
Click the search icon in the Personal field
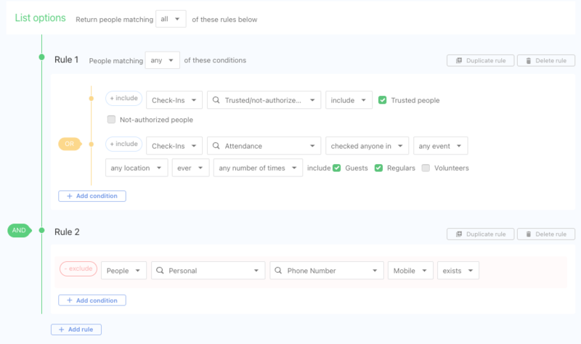click(161, 271)
